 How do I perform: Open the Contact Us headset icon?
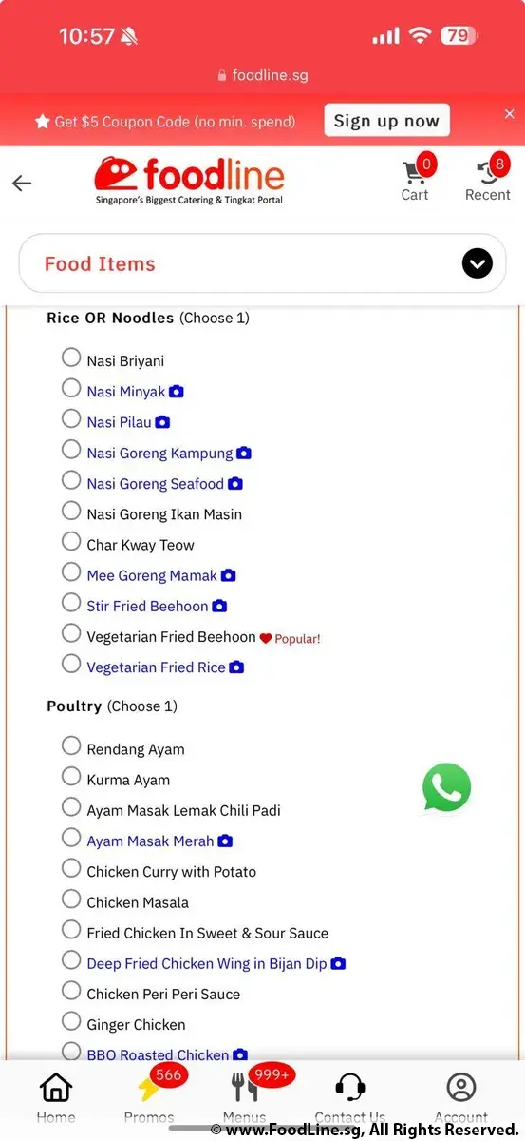(x=350, y=1088)
